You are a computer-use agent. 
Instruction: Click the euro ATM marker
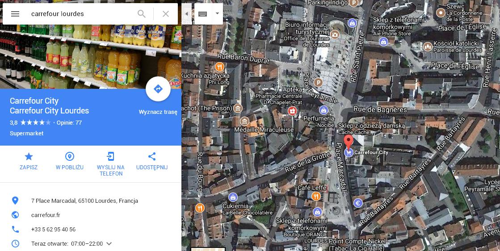pos(358,203)
